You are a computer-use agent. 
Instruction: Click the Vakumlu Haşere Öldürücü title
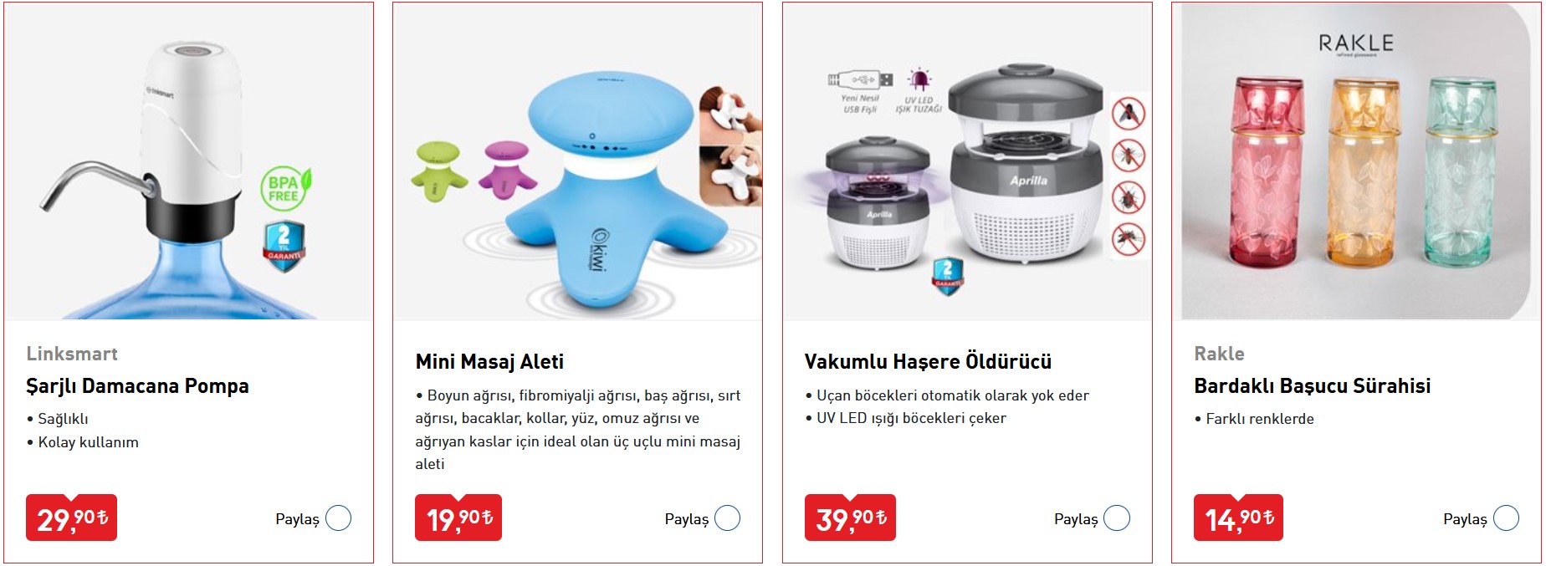click(928, 362)
